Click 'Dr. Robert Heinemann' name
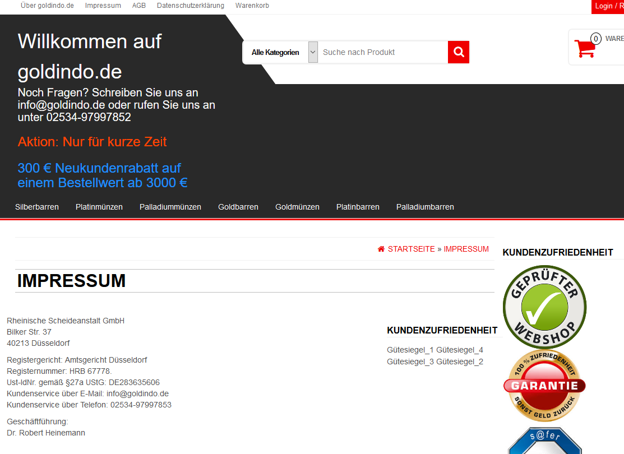This screenshot has height=454, width=624. [46, 433]
